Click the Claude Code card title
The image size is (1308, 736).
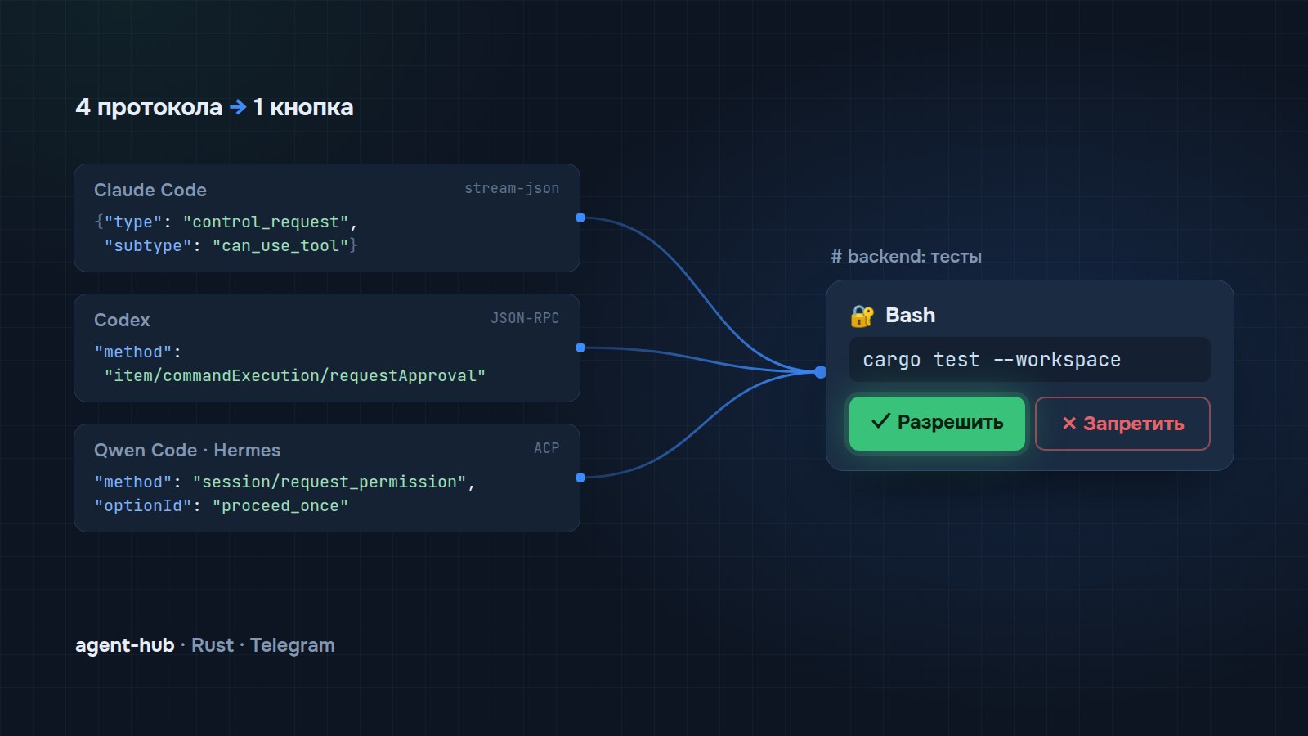150,190
